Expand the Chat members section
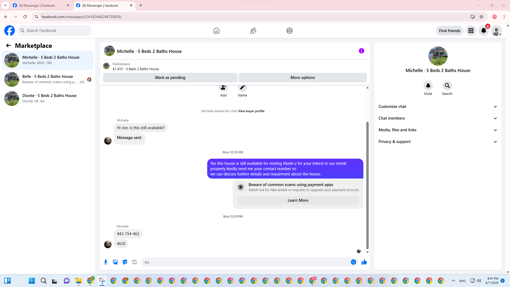 [438, 118]
